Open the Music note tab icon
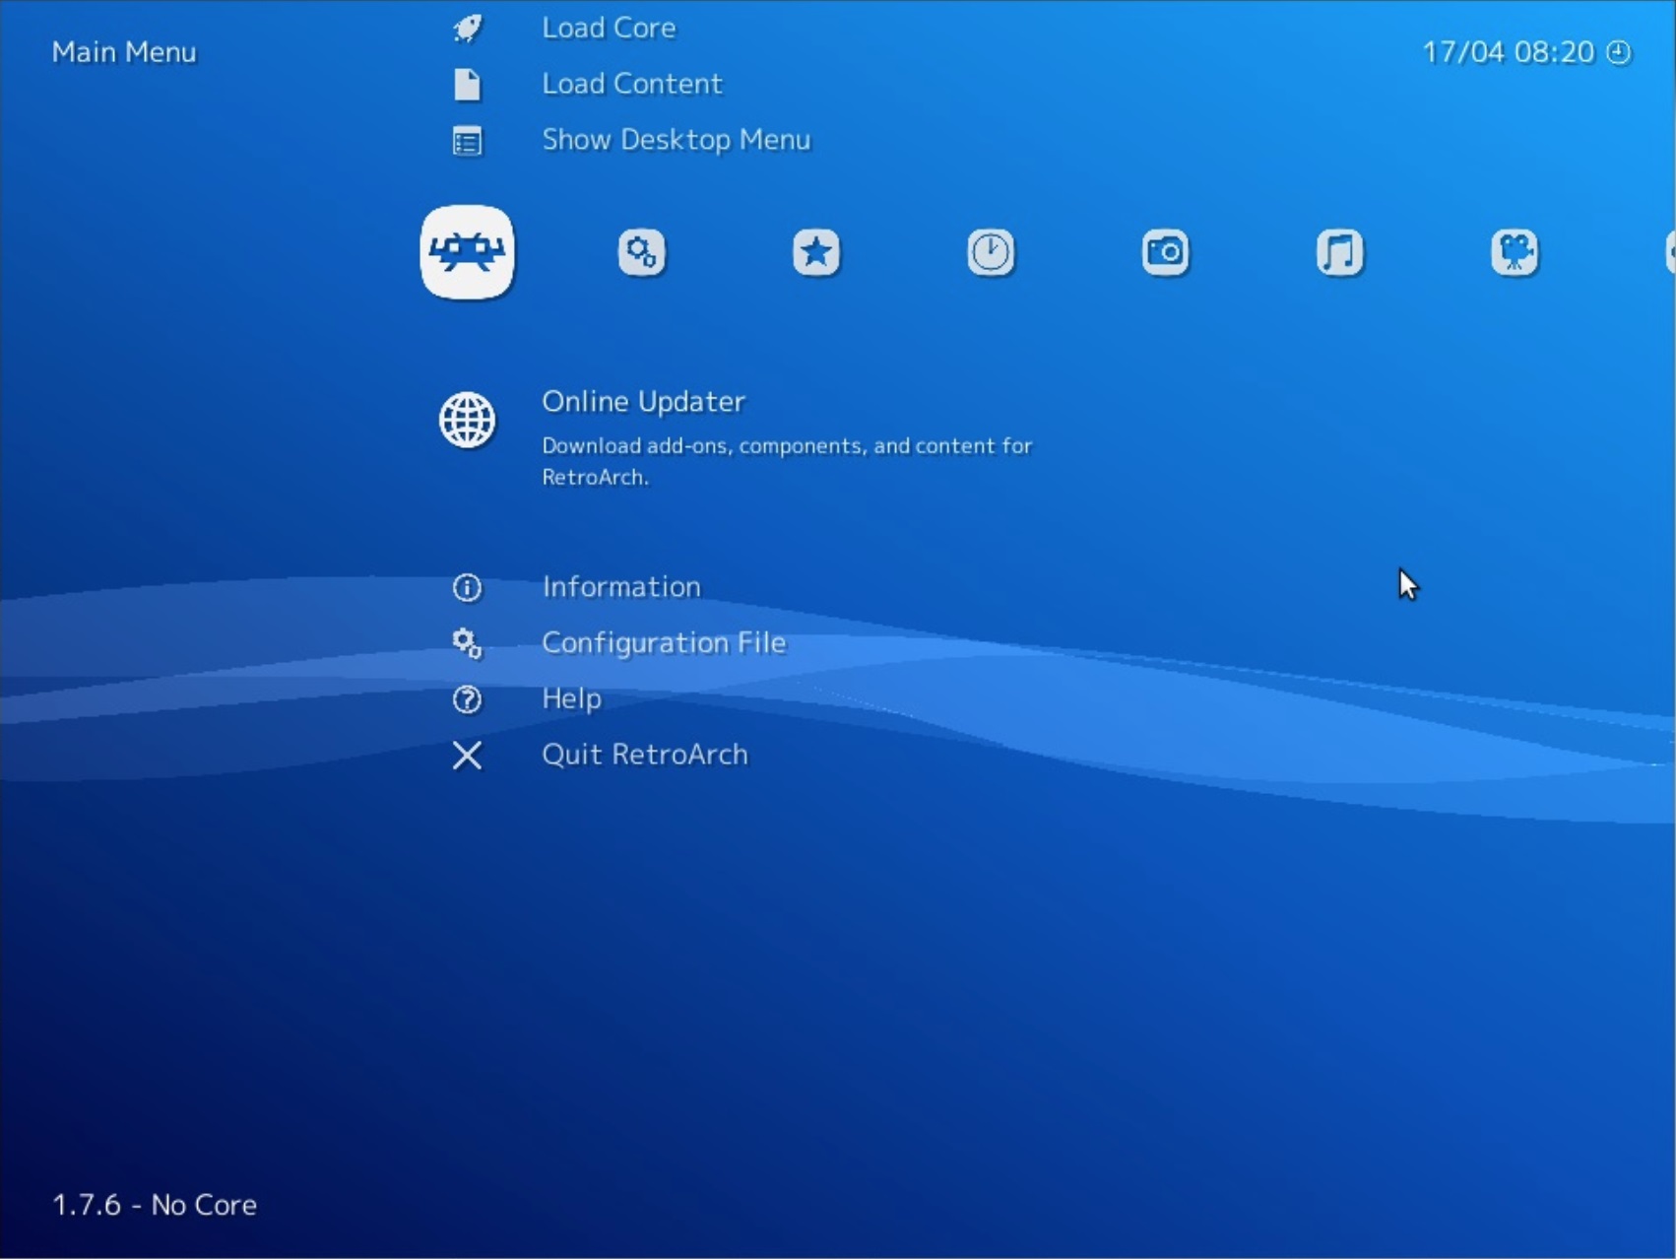This screenshot has width=1676, height=1259. click(x=1339, y=252)
